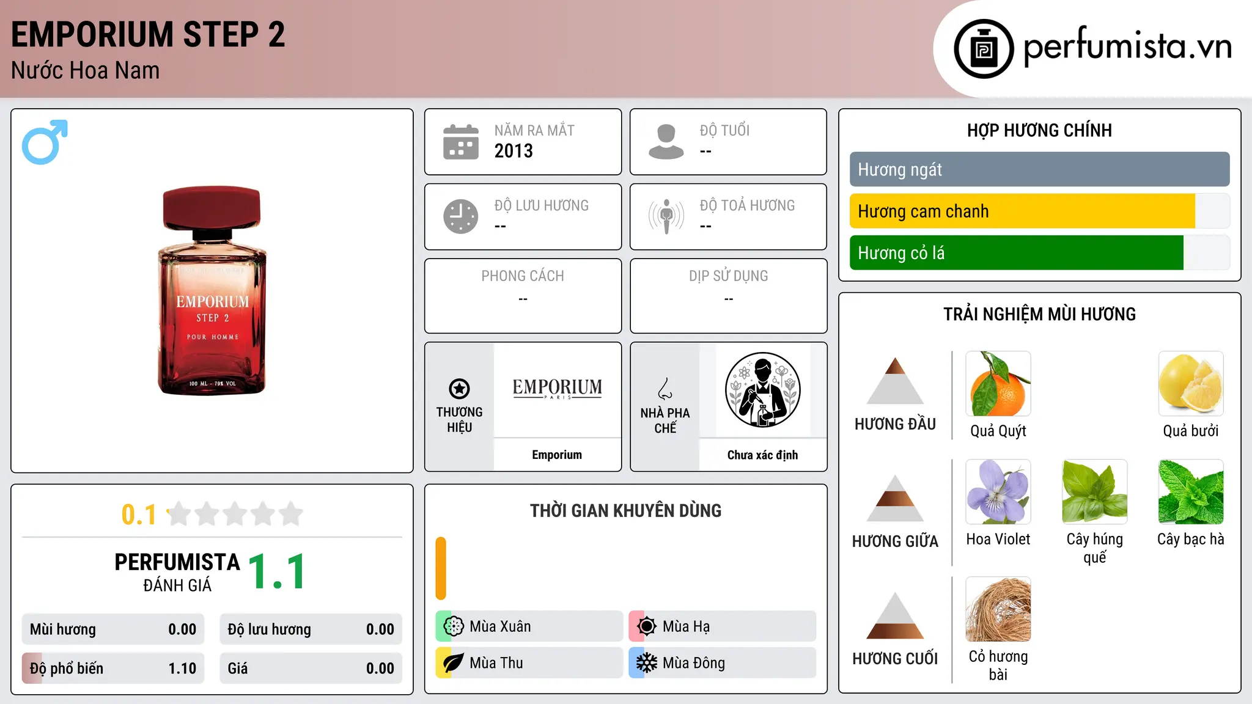Click the clock icon for longevity
Screen dimensions: 1252x704
pyautogui.click(x=461, y=216)
